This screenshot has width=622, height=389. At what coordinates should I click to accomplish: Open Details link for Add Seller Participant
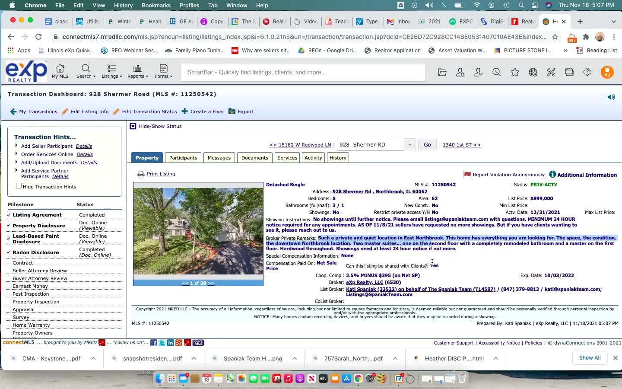84,146
